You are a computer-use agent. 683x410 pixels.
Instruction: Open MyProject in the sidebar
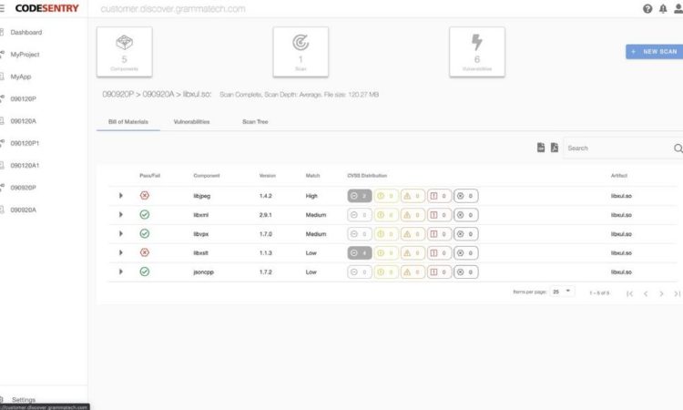pos(25,55)
